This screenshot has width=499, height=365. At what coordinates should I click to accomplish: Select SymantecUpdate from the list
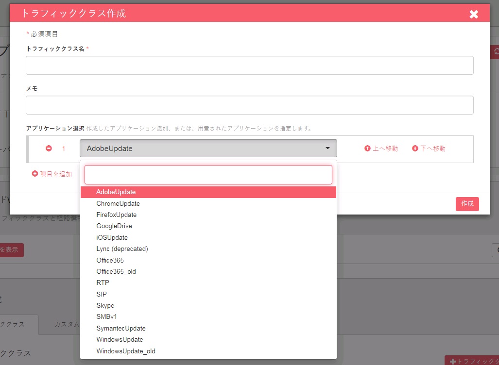pos(208,328)
